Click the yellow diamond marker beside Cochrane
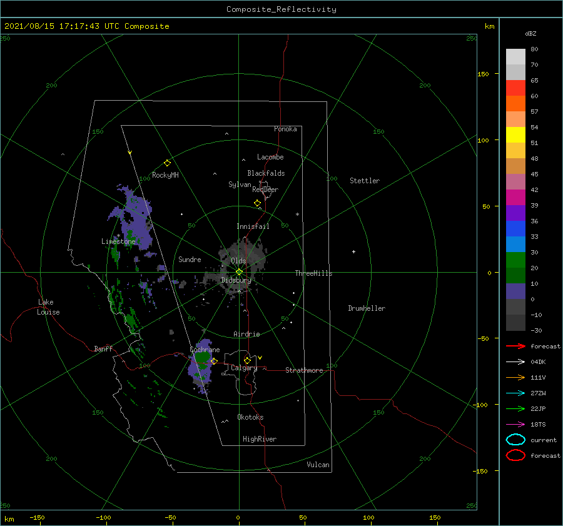563x526 pixels. pyautogui.click(x=214, y=361)
